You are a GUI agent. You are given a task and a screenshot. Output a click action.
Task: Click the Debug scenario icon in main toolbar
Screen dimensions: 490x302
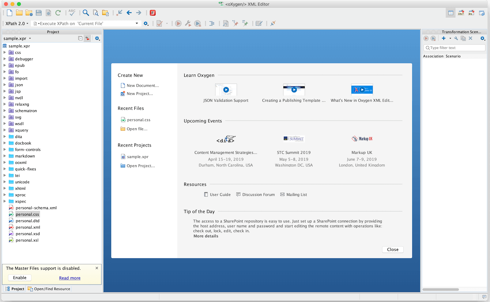coord(198,24)
